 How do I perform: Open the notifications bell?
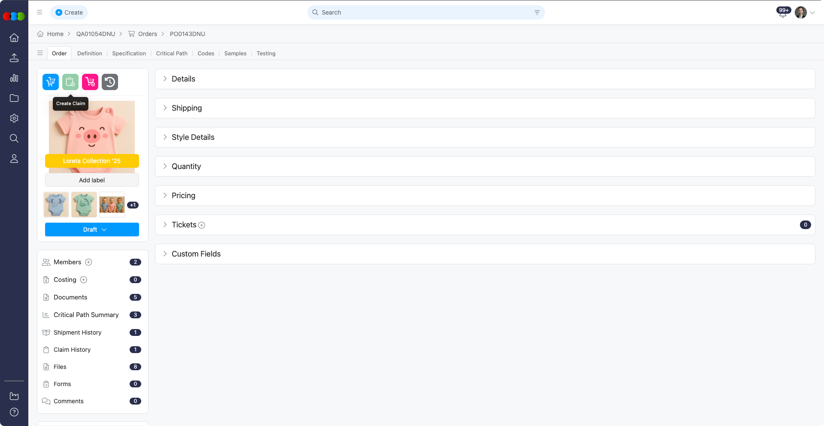[782, 13]
